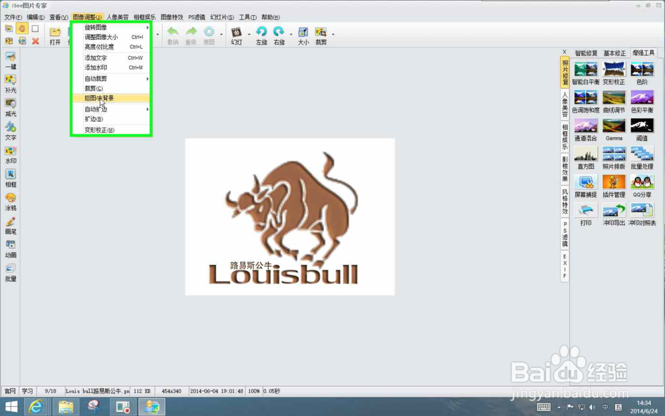The image size is (665, 416).
Task: Open the 直方图 histogram tool
Action: click(586, 158)
